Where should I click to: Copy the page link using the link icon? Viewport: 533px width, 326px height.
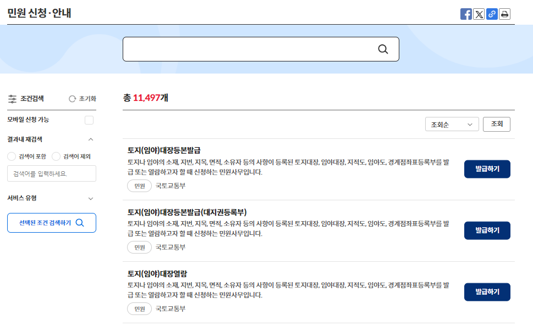coord(491,14)
